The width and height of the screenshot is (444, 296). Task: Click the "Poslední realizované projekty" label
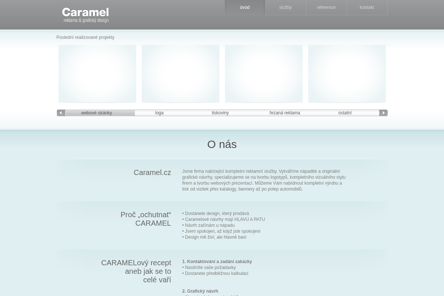85,37
